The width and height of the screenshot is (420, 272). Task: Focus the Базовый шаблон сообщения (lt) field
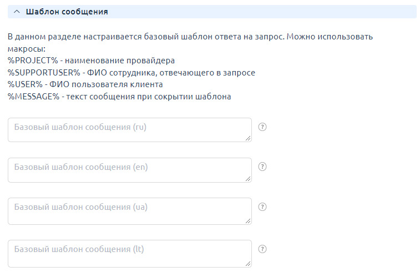tap(129, 253)
